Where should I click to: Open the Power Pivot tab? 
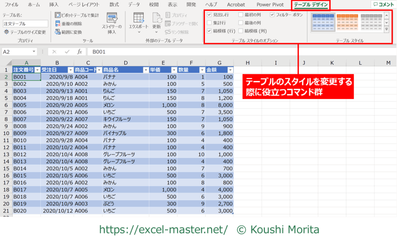(x=270, y=5)
